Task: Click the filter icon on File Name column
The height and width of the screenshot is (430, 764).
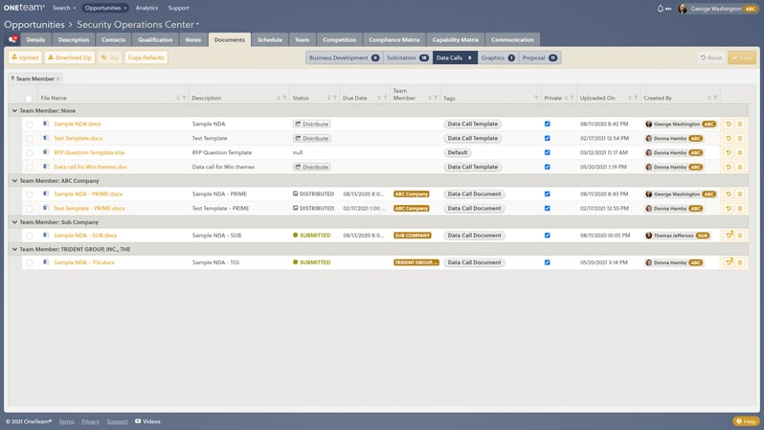Action: (x=184, y=98)
